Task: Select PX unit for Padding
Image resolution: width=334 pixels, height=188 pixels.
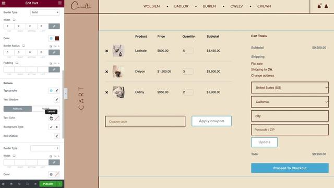Action: coord(51,63)
